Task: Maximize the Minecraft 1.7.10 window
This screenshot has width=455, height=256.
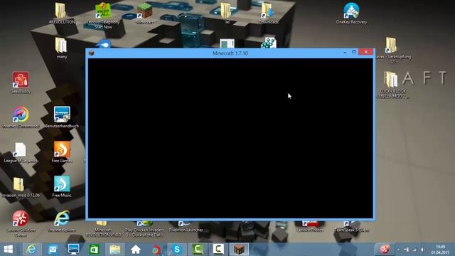Action: point(354,52)
